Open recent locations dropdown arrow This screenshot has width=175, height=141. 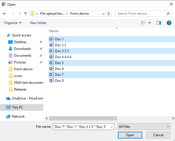[x=20, y=14]
